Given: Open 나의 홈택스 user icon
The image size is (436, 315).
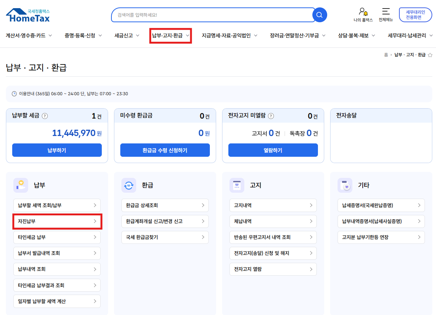Looking at the screenshot, I should point(363,11).
